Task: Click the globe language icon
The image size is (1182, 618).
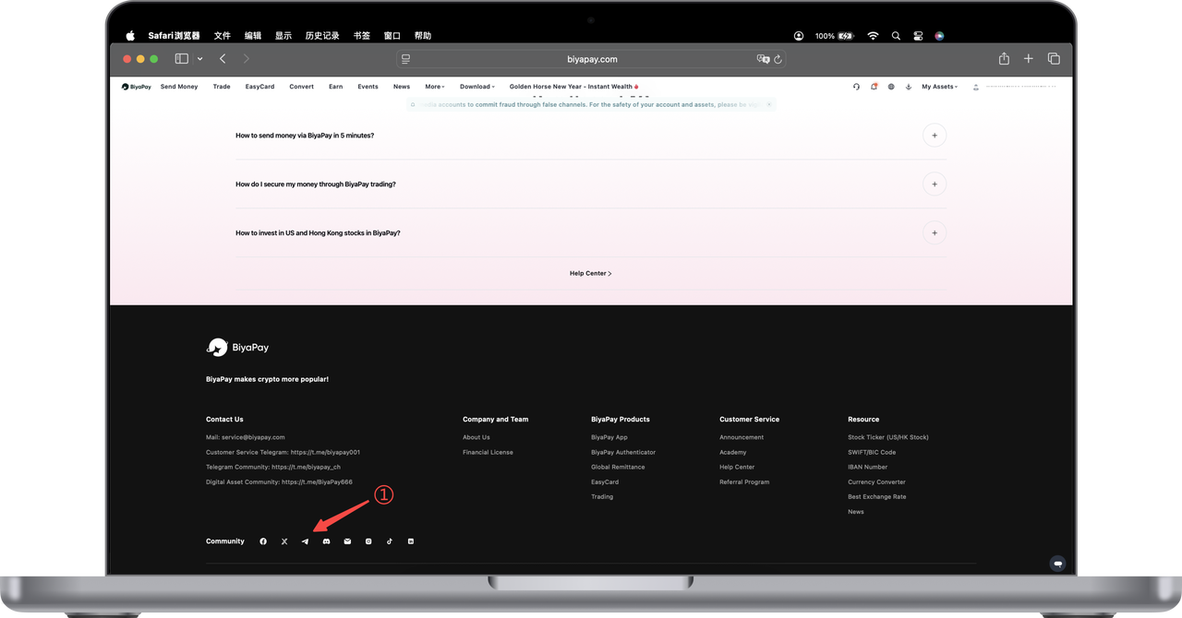Action: coord(891,87)
